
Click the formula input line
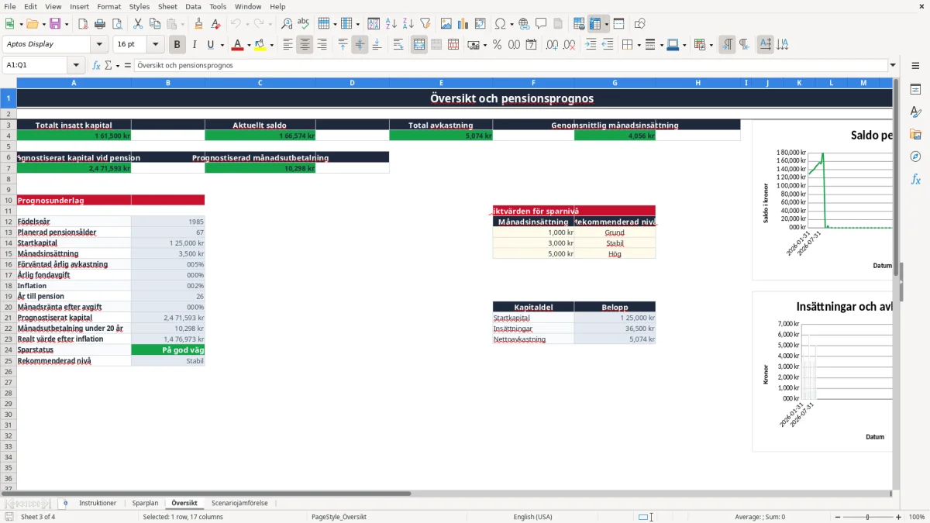tap(511, 66)
